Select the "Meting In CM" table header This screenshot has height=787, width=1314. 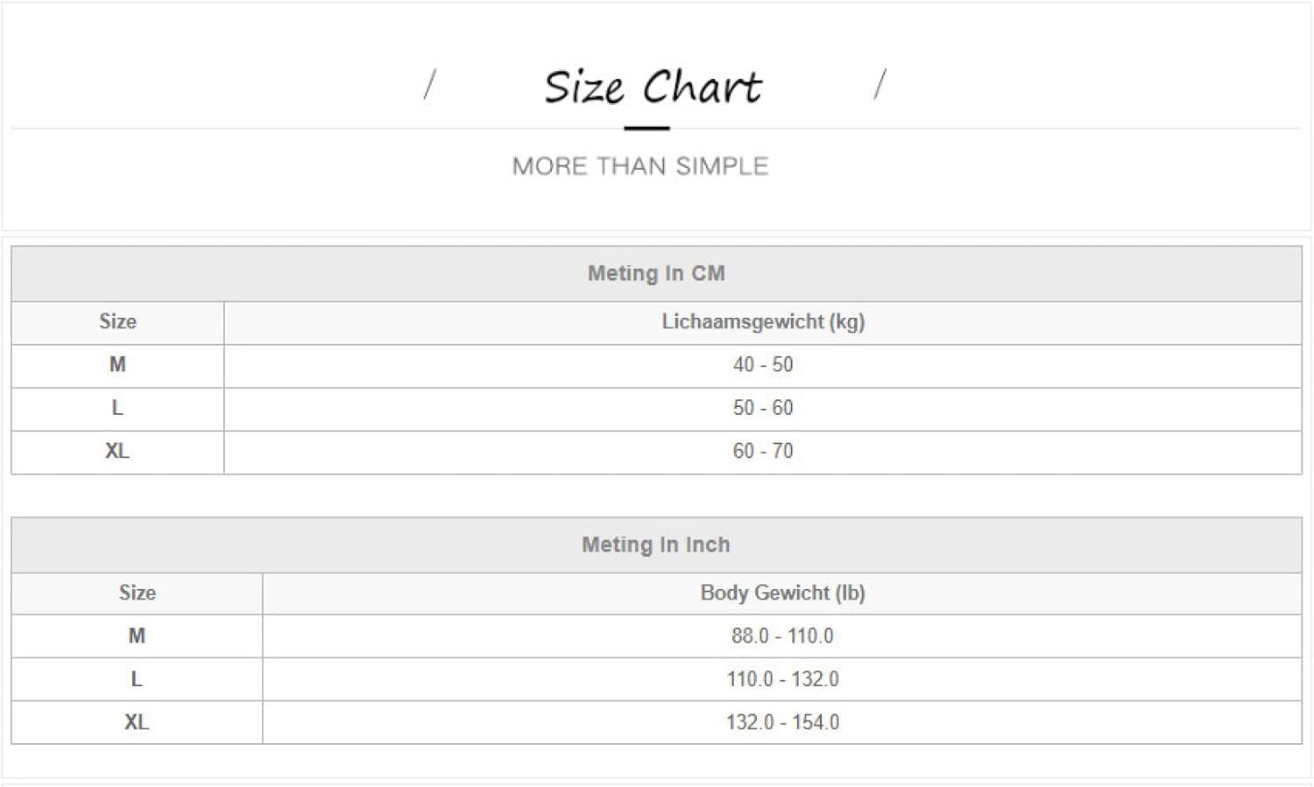pos(656,273)
